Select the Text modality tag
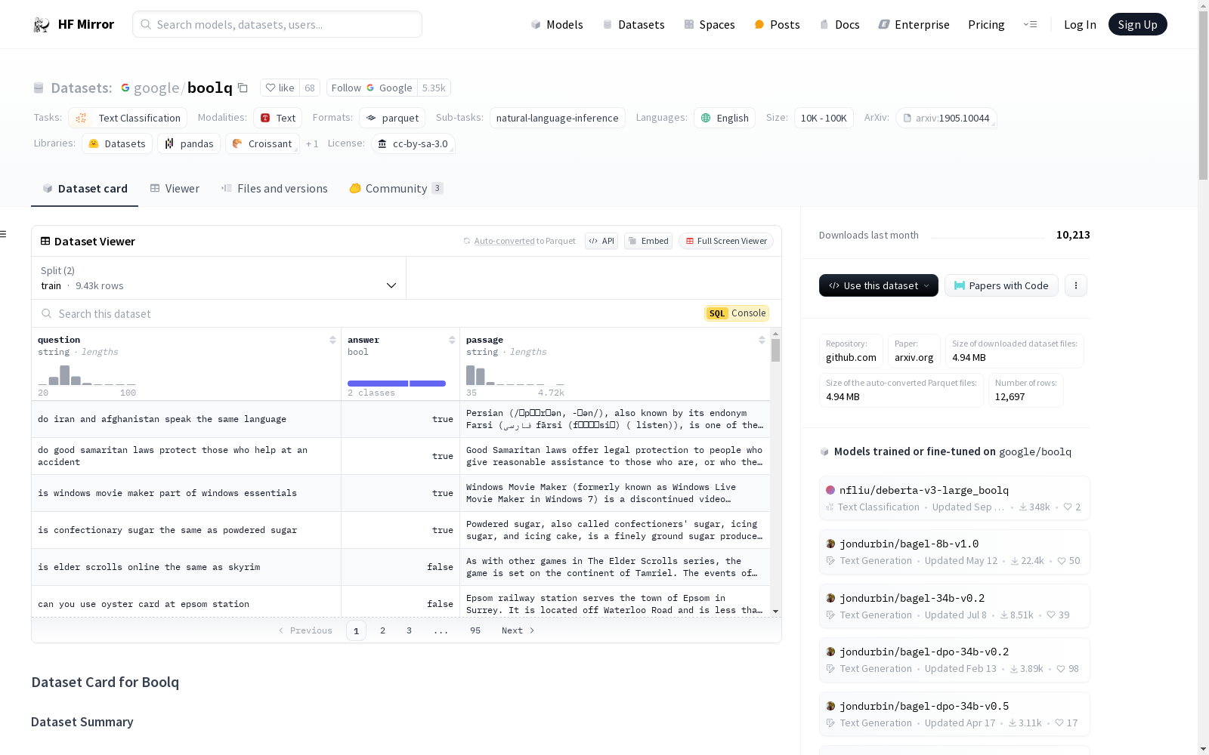Screen dimensions: 1209x755 click(x=278, y=118)
